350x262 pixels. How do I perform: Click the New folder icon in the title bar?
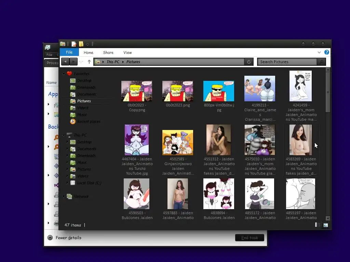tap(81, 44)
